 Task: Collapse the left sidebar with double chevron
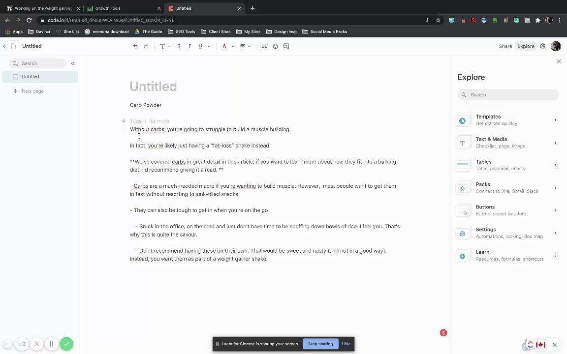[73, 63]
